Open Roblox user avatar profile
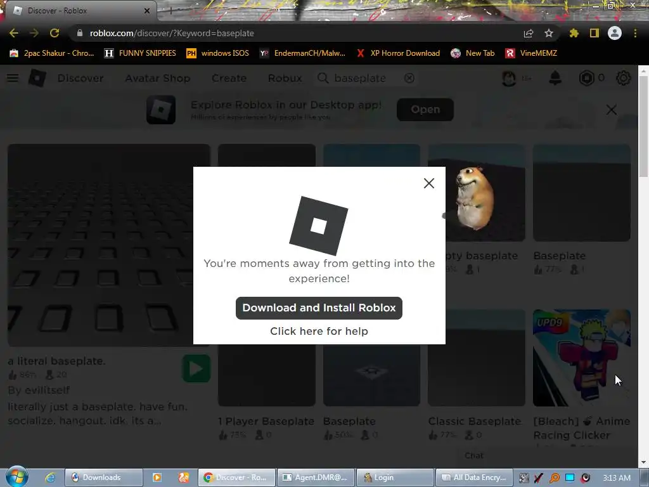 [x=509, y=78]
